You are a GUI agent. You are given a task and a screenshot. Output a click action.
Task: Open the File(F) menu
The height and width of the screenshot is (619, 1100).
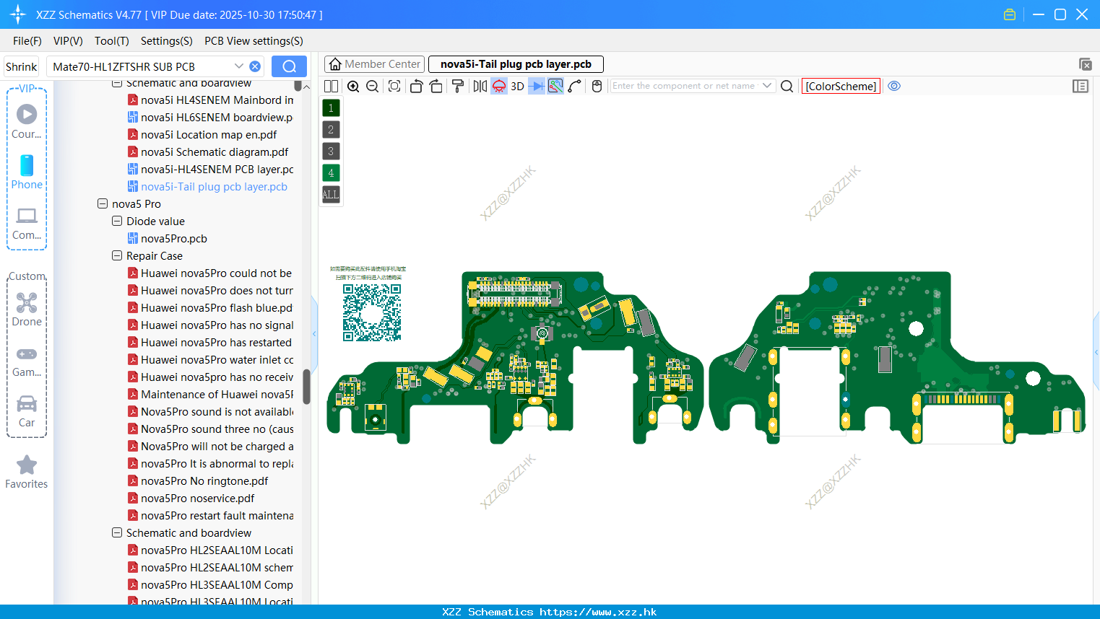click(27, 41)
